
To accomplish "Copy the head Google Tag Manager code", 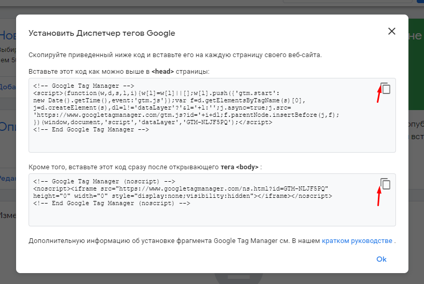I will [x=385, y=88].
